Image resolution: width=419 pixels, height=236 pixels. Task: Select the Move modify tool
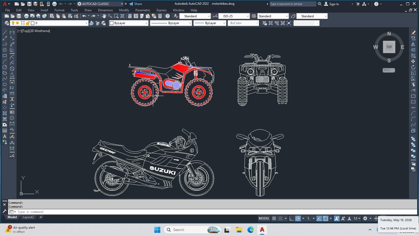click(x=413, y=61)
